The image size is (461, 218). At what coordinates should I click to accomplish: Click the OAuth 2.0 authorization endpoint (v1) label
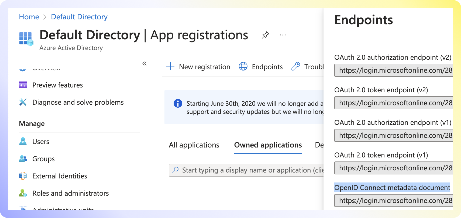tap(393, 122)
